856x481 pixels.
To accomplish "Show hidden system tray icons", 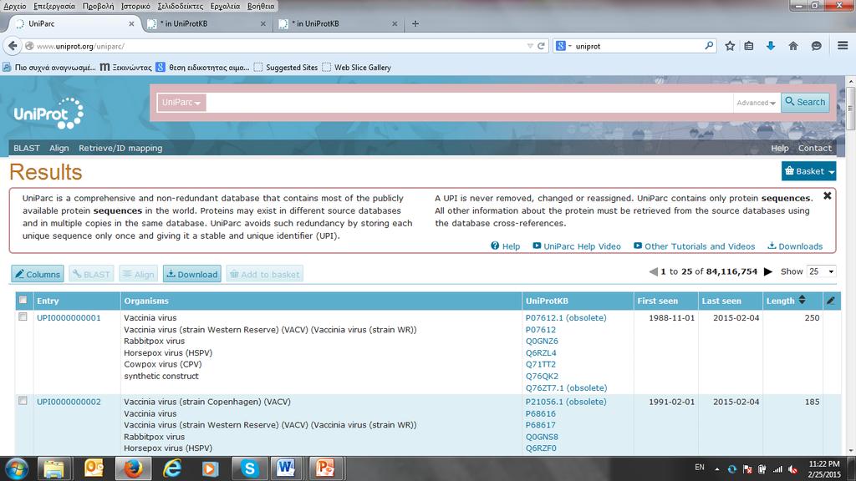I will coord(716,469).
